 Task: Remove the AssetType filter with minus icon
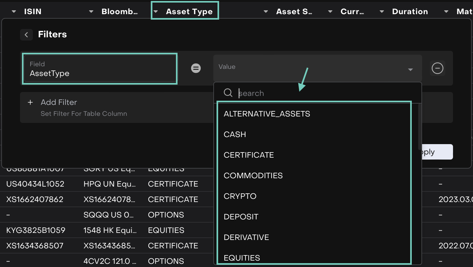[x=437, y=68]
